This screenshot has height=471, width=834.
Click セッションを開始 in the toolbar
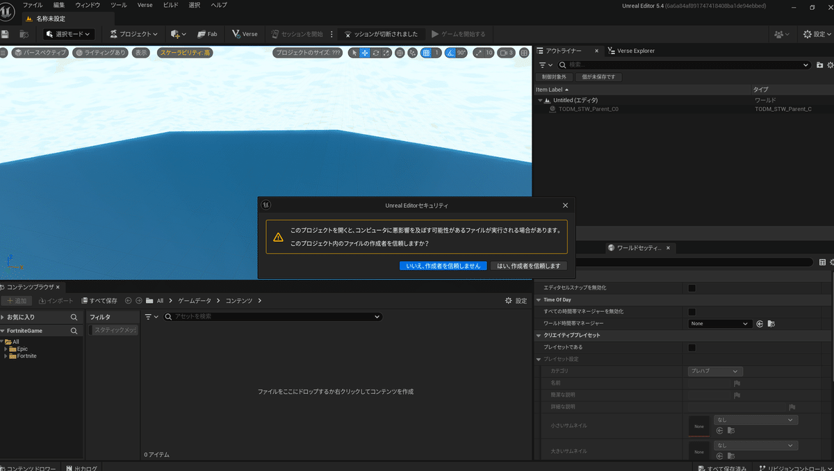pyautogui.click(x=297, y=34)
